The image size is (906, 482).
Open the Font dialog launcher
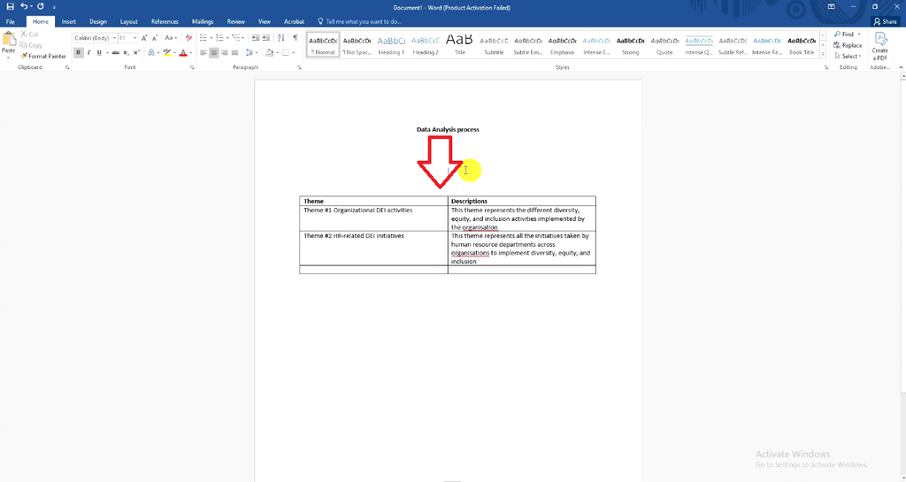[x=192, y=67]
